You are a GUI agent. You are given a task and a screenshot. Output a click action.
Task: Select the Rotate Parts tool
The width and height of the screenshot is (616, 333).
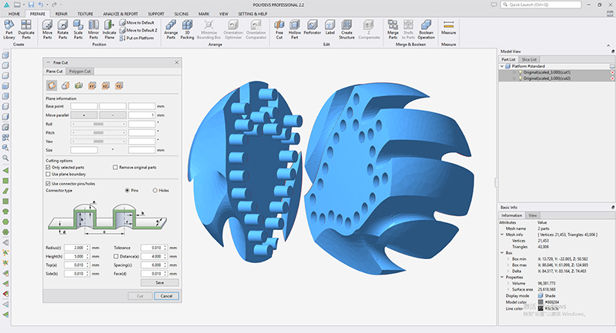(63, 29)
